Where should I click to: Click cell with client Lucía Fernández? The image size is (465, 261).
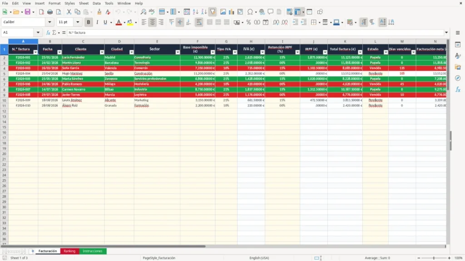coord(83,58)
